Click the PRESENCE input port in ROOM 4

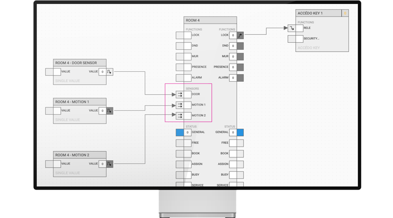point(180,67)
